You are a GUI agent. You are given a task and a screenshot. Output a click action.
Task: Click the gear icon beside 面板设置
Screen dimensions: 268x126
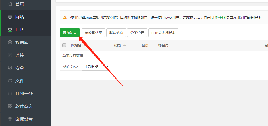(x=10, y=119)
